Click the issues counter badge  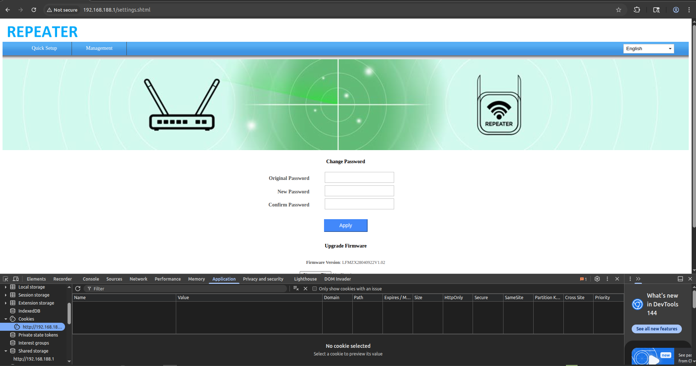tap(583, 279)
